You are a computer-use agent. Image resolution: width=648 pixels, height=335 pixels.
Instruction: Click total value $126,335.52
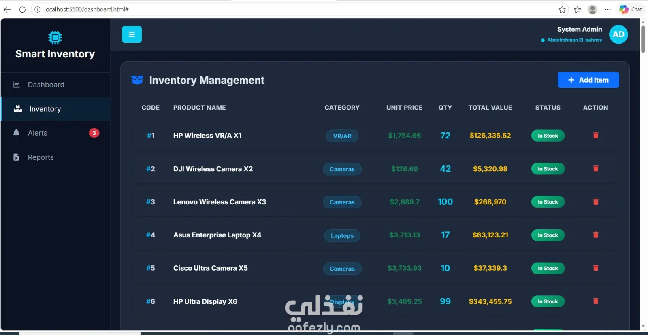pyautogui.click(x=490, y=135)
